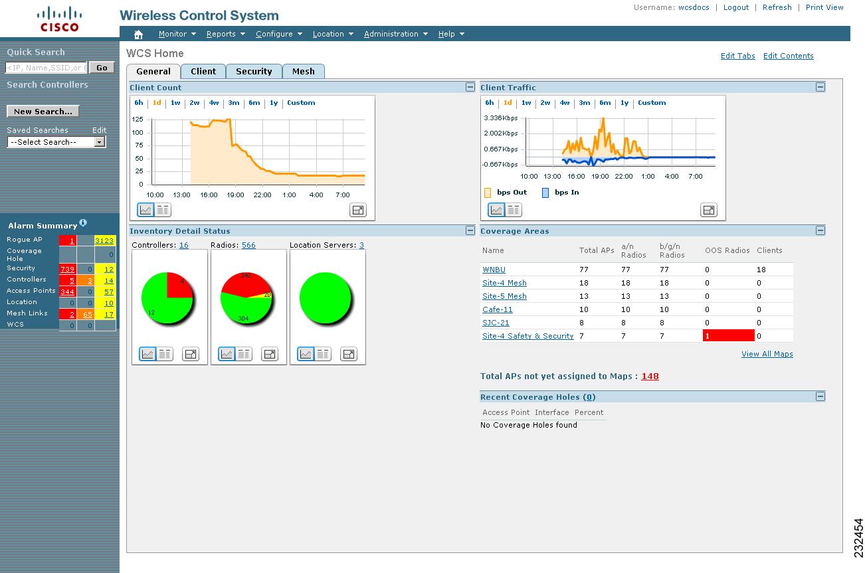Enlarge the Client Traffic chart
The width and height of the screenshot is (865, 573).
709,210
